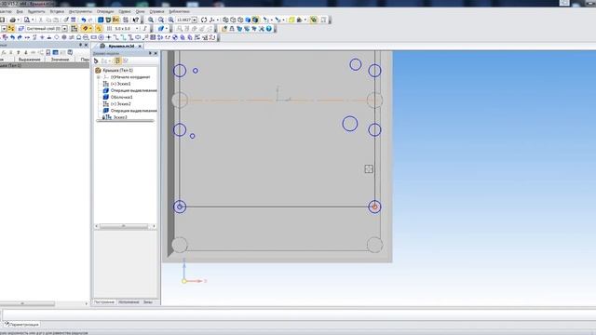Select the Крышка.m3d document tab
Screen dimensions: 596x335
point(121,46)
